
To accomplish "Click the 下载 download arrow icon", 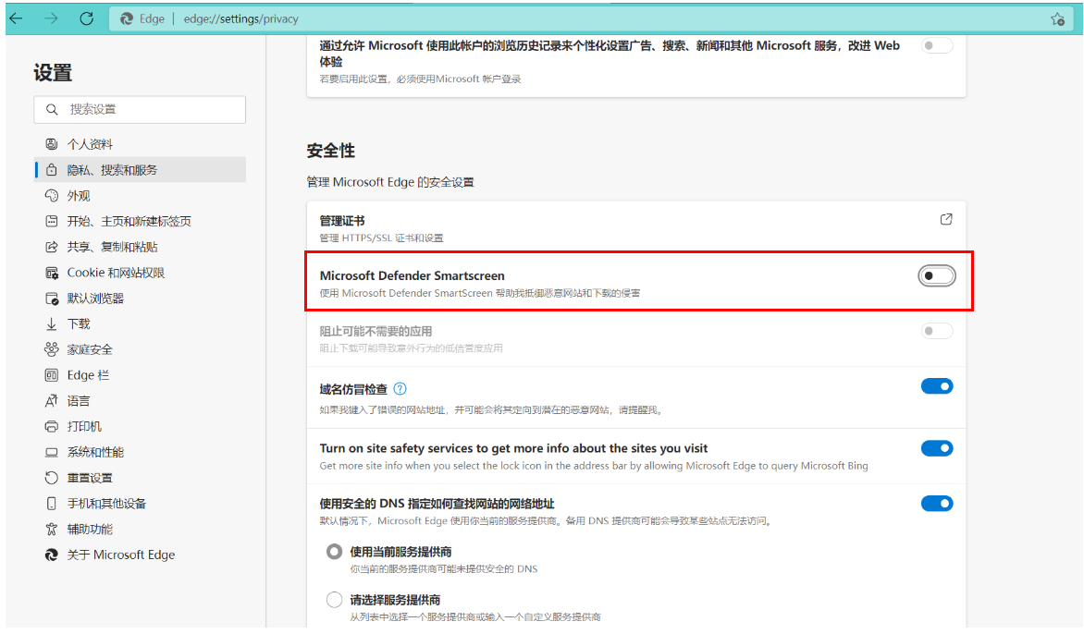I will click(x=51, y=323).
